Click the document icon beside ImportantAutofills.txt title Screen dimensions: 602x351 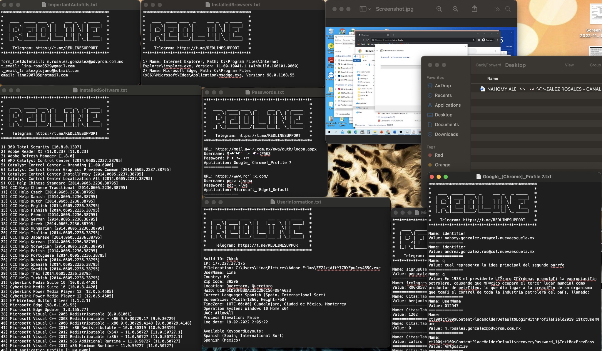coord(44,5)
